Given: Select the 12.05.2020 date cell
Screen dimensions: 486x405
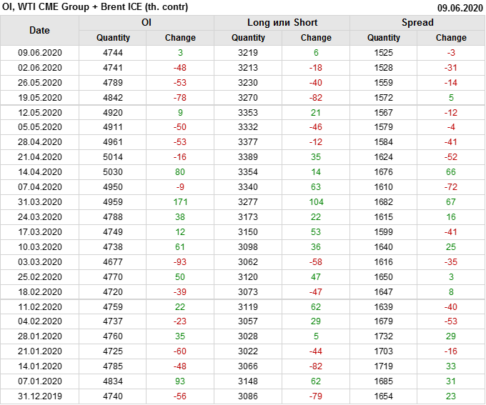Looking at the screenshot, I should [40, 113].
